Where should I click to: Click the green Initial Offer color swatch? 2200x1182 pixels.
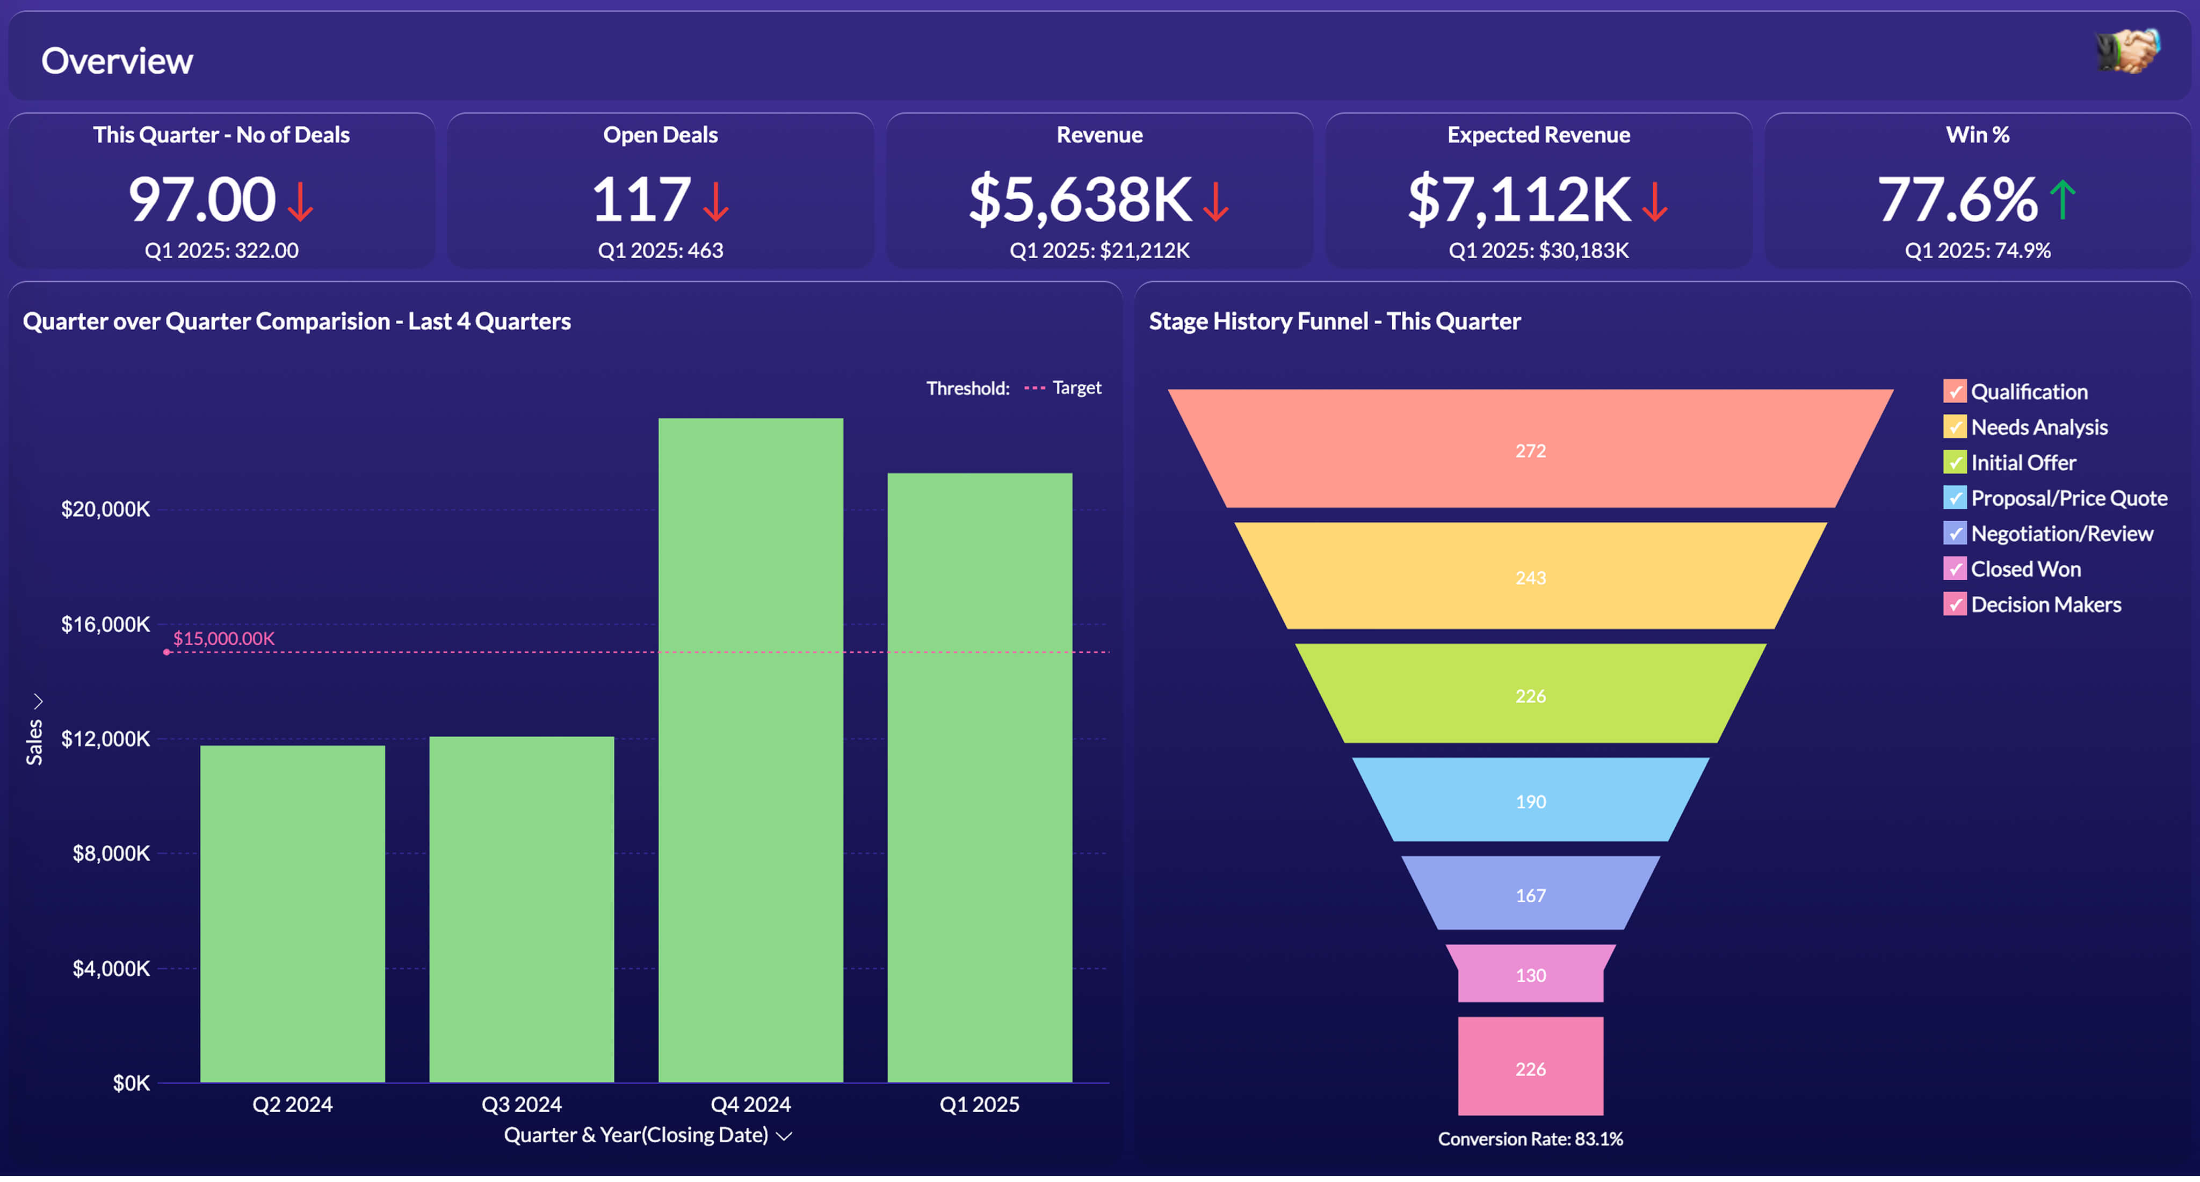tap(1956, 463)
